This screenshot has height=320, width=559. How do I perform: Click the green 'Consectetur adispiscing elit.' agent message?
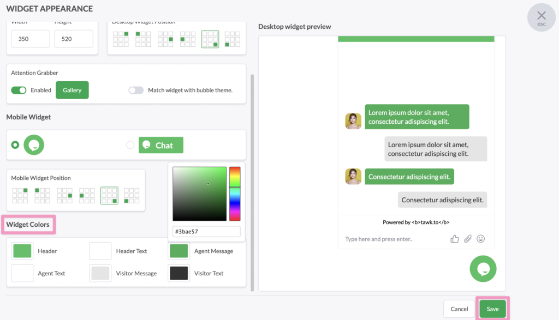click(409, 177)
